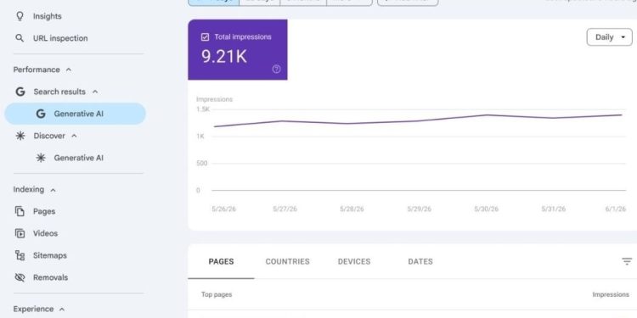The image size is (637, 318).
Task: Collapse the Experience section
Action: click(62, 309)
